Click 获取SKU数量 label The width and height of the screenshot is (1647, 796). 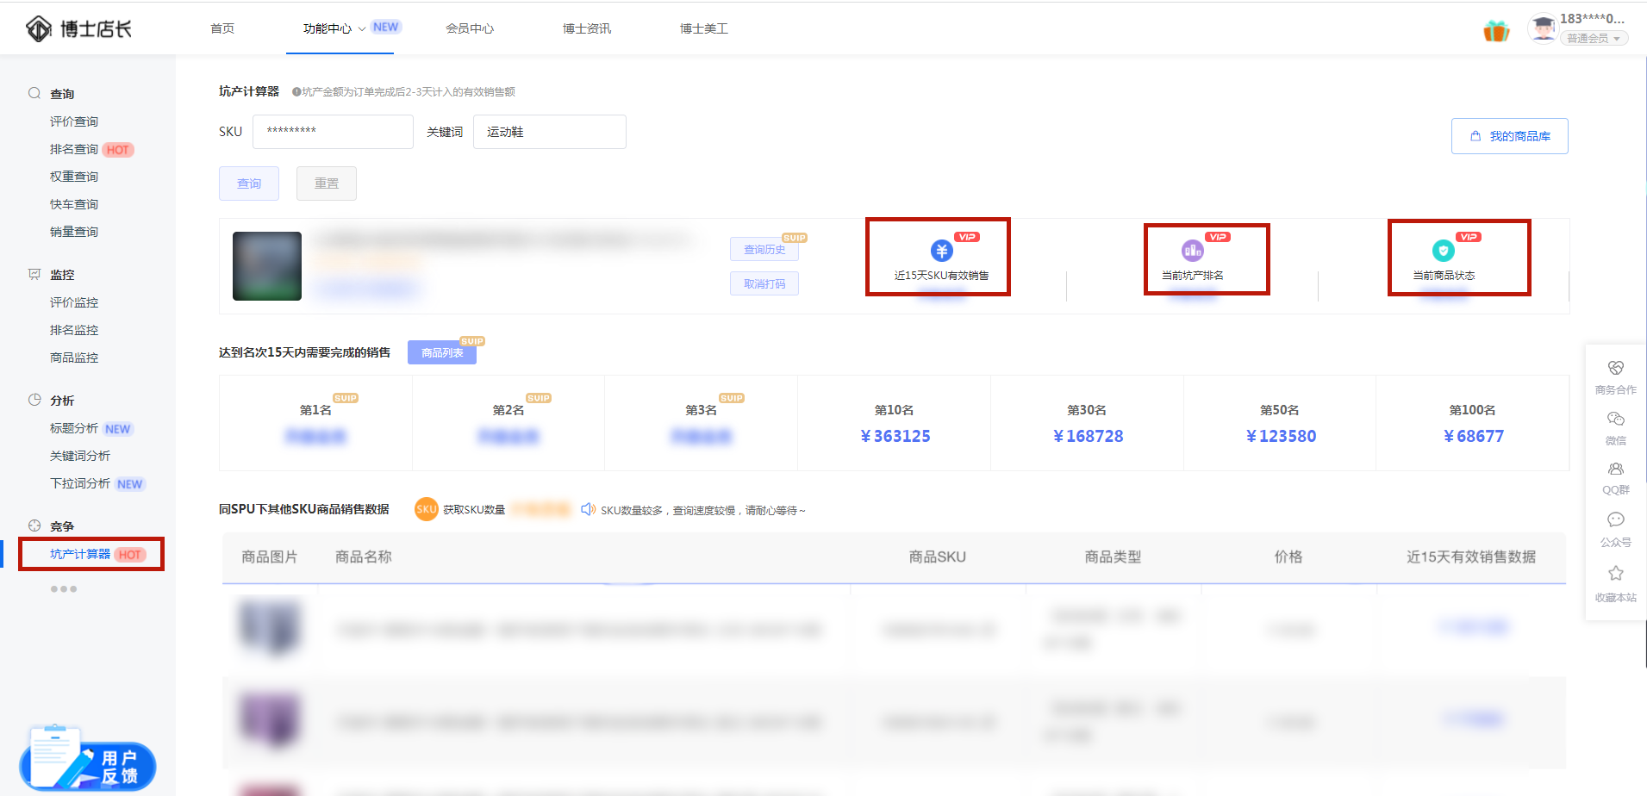[474, 510]
